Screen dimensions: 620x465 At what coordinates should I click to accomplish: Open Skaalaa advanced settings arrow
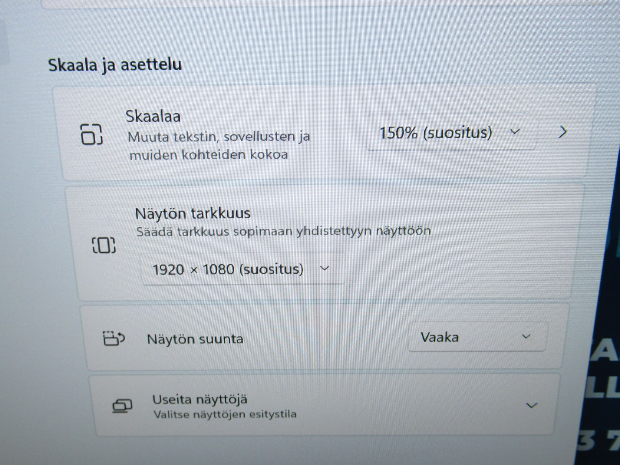tap(562, 132)
